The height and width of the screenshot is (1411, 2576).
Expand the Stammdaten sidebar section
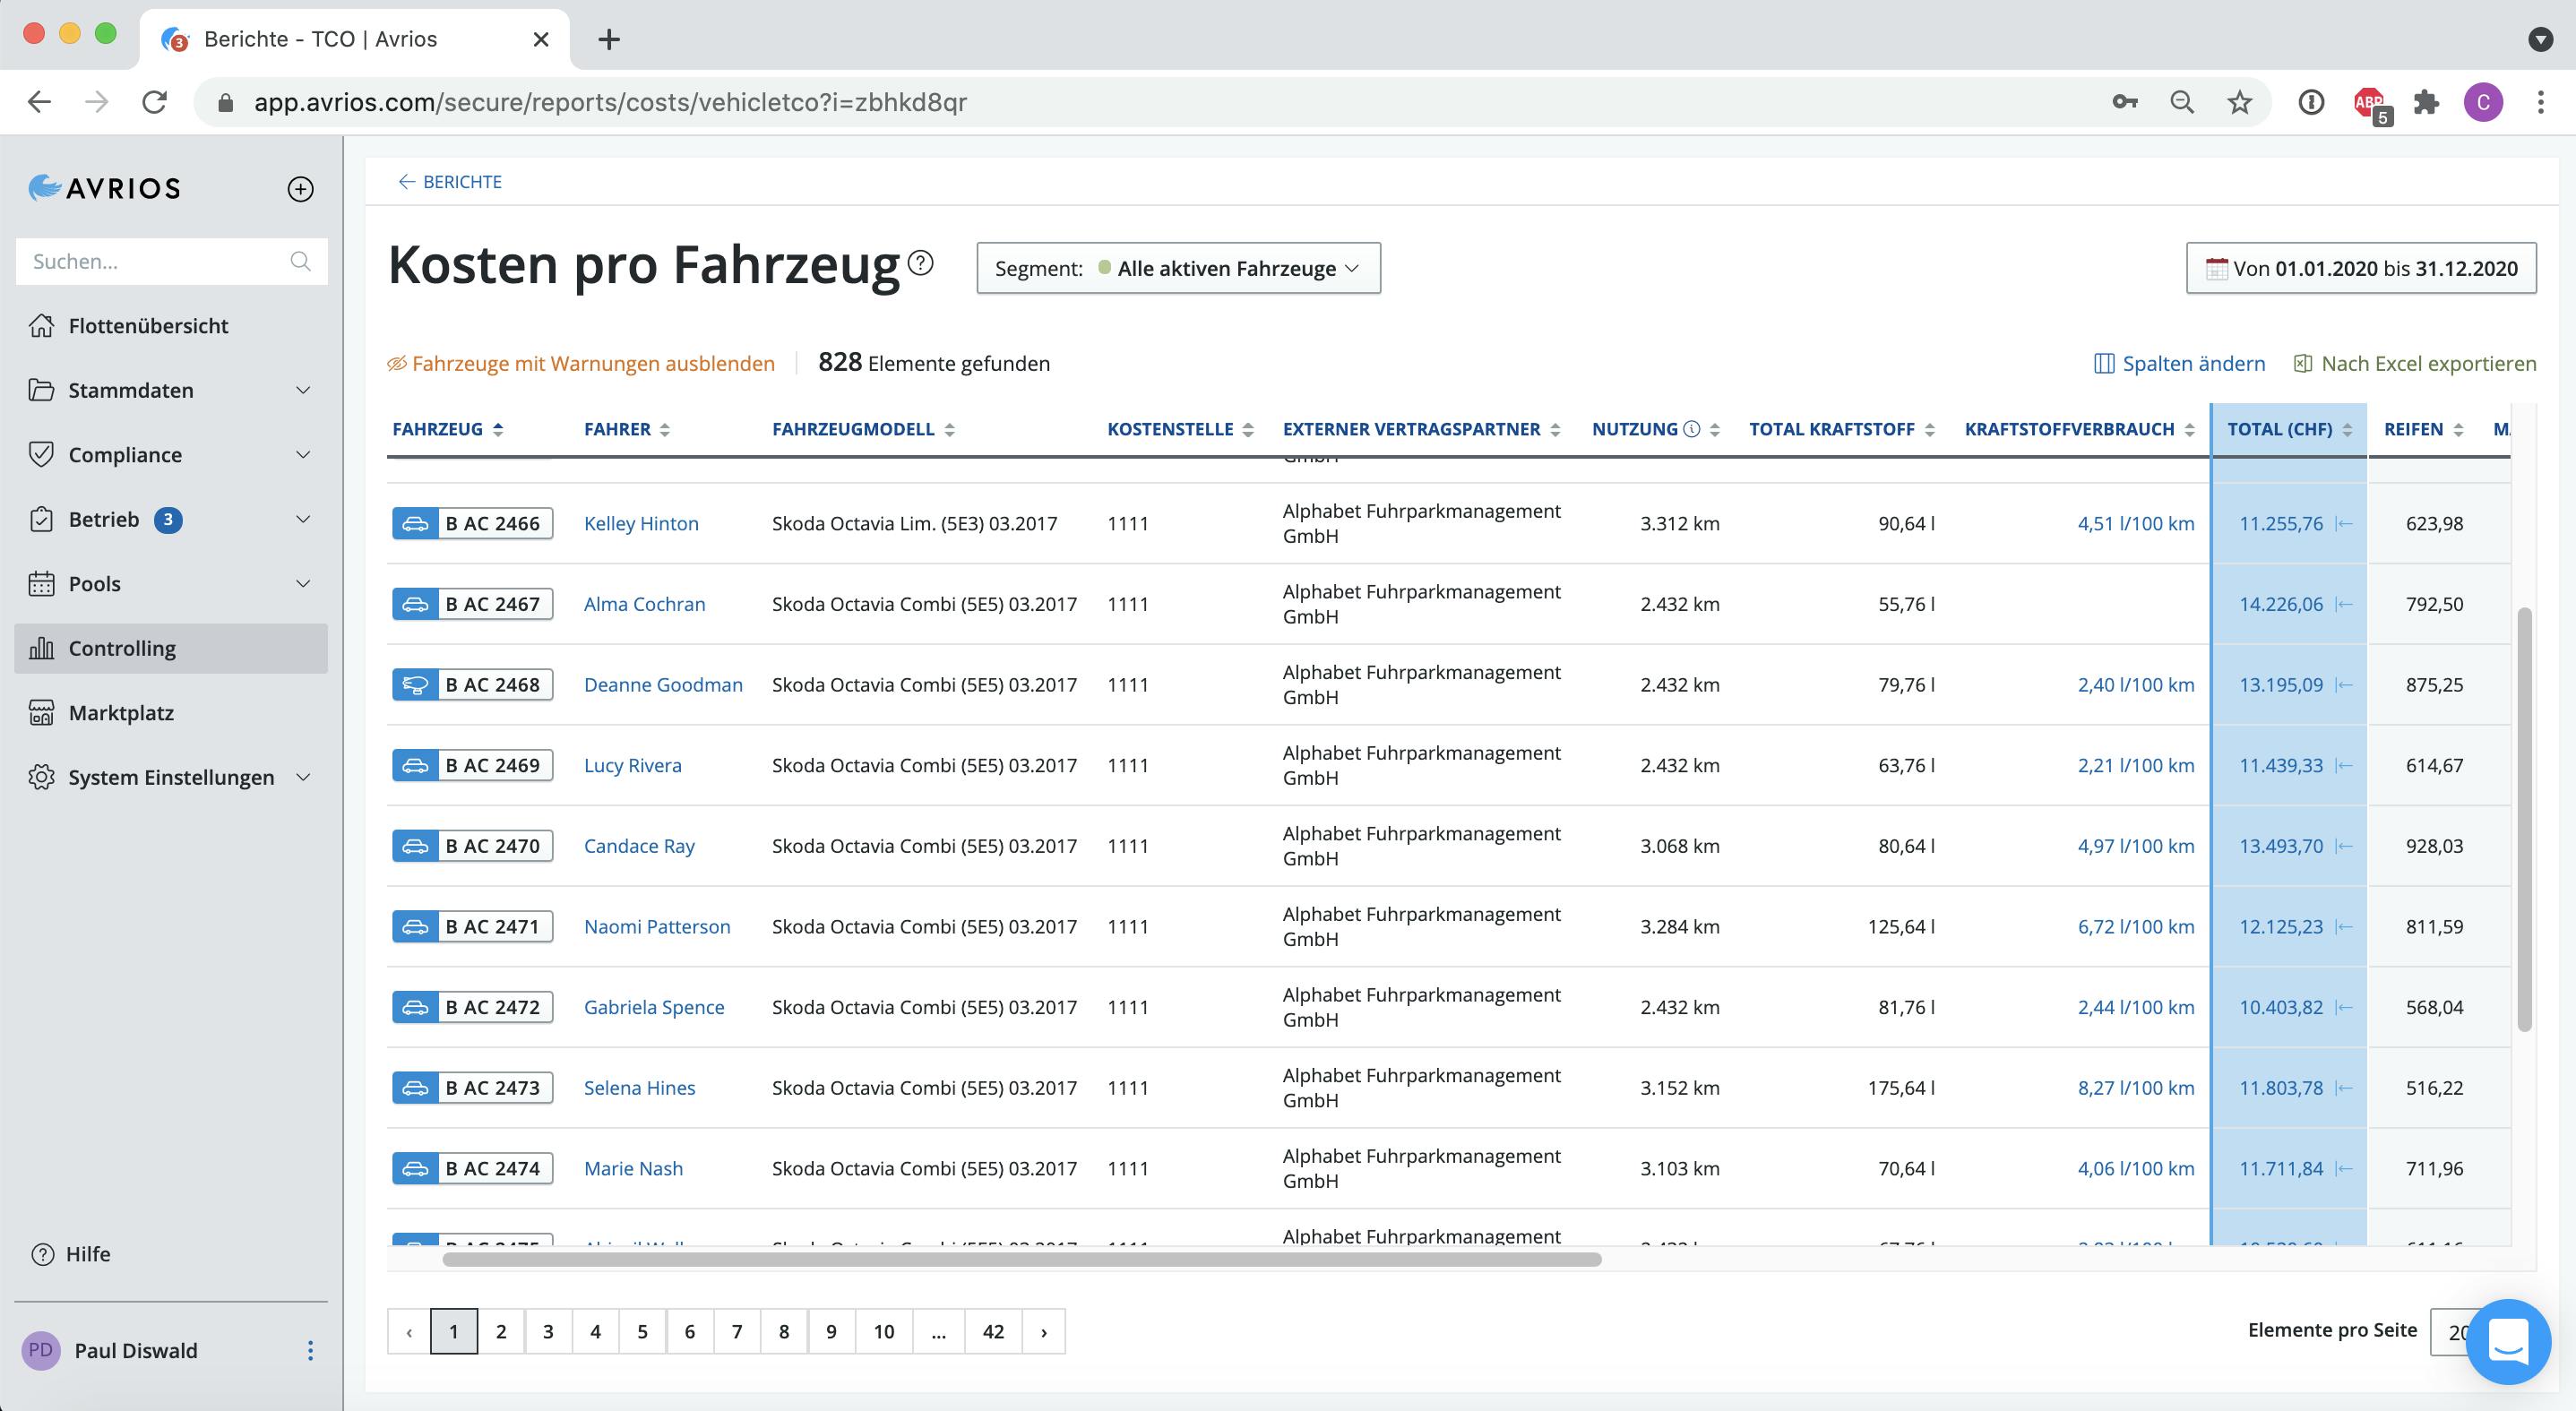click(303, 390)
